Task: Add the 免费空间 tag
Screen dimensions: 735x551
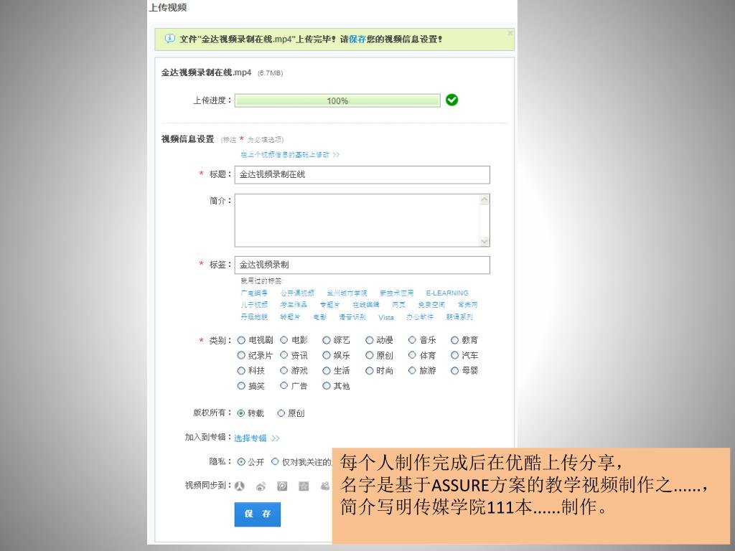Action: click(x=431, y=305)
